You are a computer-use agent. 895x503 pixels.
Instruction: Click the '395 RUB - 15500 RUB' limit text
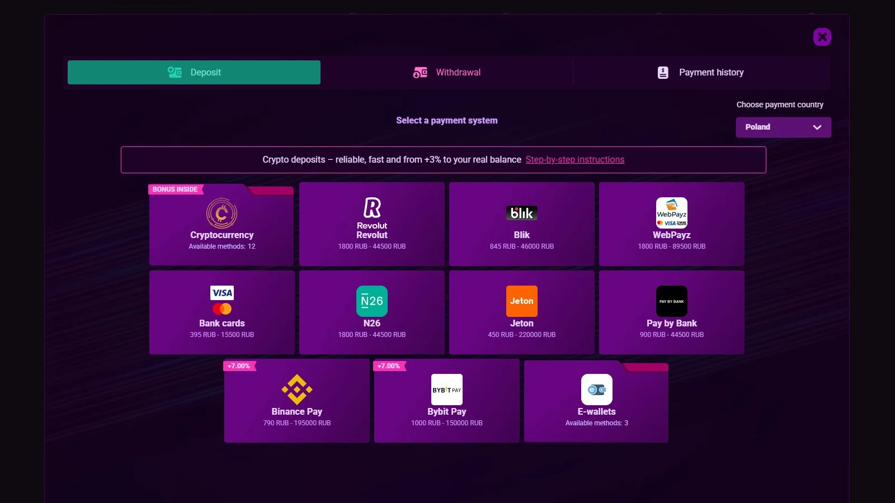(222, 335)
